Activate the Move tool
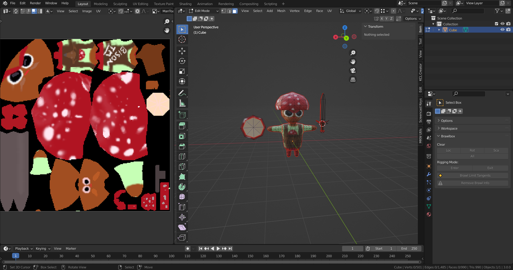Screen dimensions: 513x270 [x=182, y=51]
